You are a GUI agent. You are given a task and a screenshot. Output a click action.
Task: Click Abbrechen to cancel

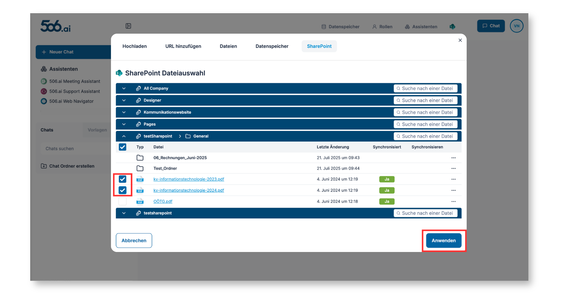click(134, 240)
